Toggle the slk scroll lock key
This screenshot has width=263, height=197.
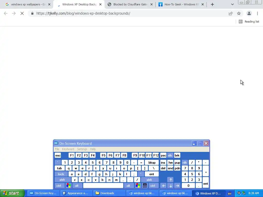point(170,155)
